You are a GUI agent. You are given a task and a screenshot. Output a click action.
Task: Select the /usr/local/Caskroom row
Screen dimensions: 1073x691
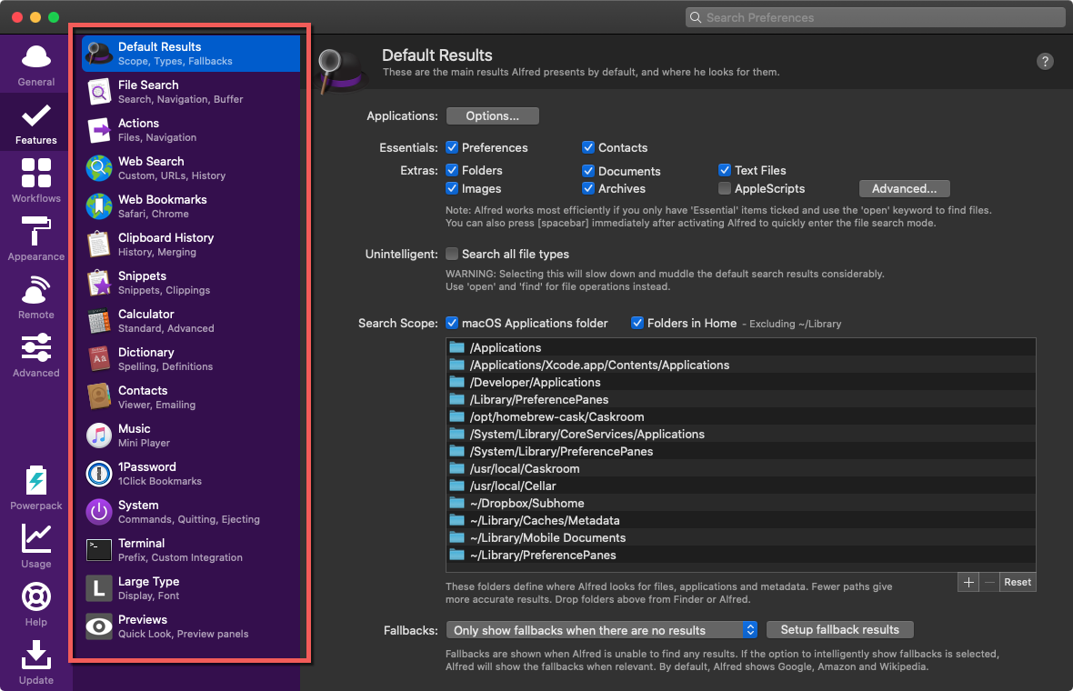click(740, 468)
